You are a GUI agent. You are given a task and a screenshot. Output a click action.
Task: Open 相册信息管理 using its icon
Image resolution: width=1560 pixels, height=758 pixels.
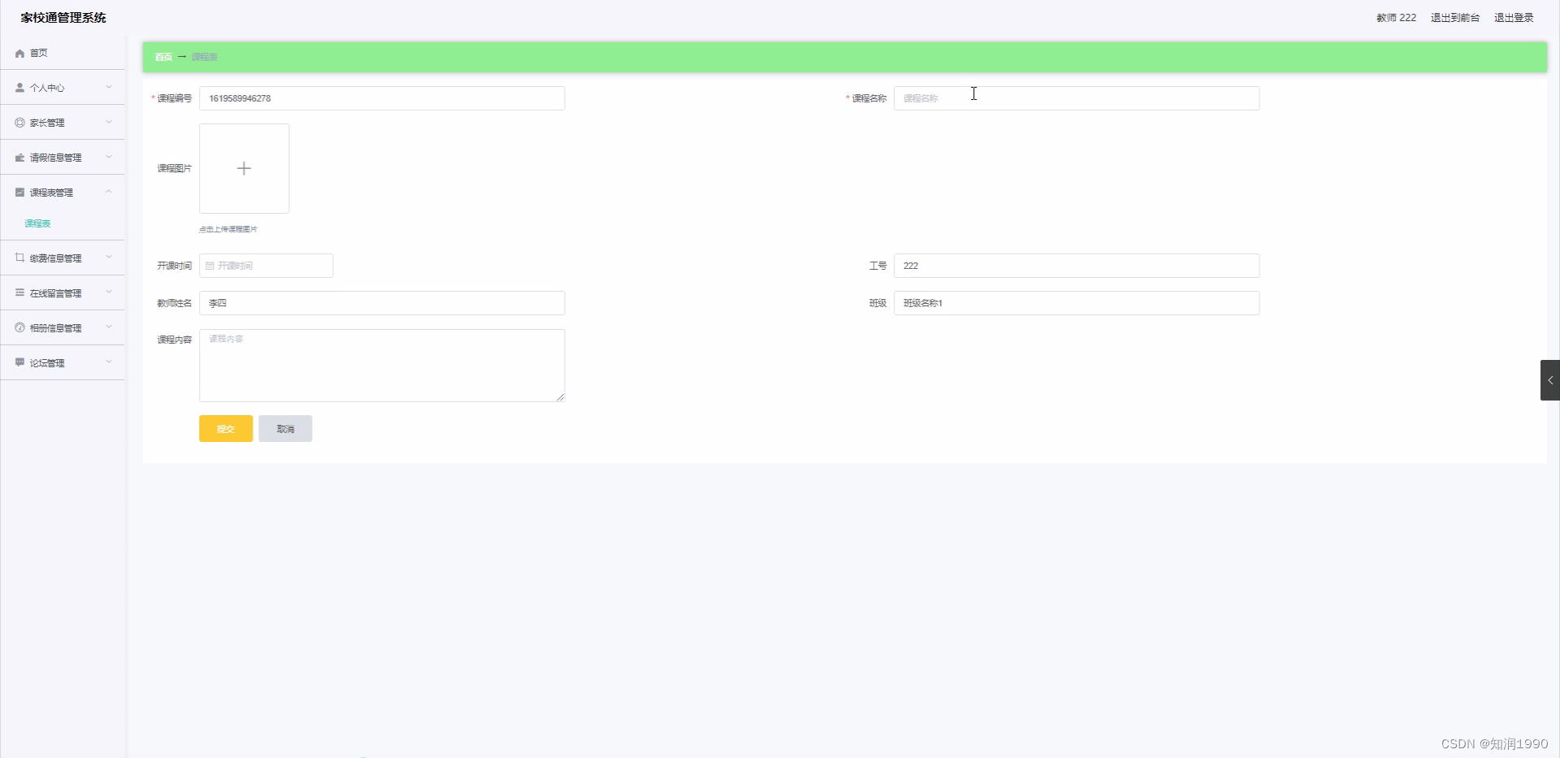pos(19,328)
